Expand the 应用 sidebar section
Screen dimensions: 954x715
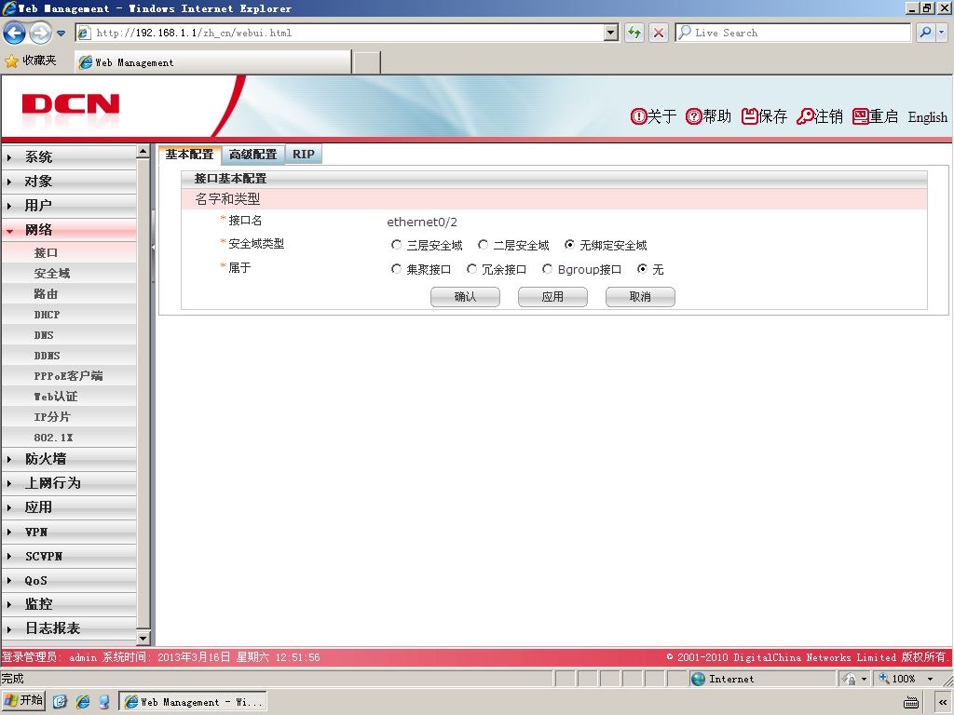69,507
